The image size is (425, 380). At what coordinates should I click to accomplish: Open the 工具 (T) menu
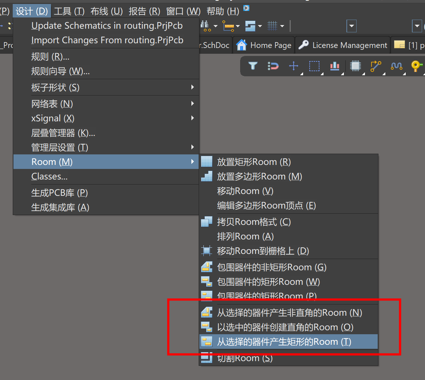(69, 11)
